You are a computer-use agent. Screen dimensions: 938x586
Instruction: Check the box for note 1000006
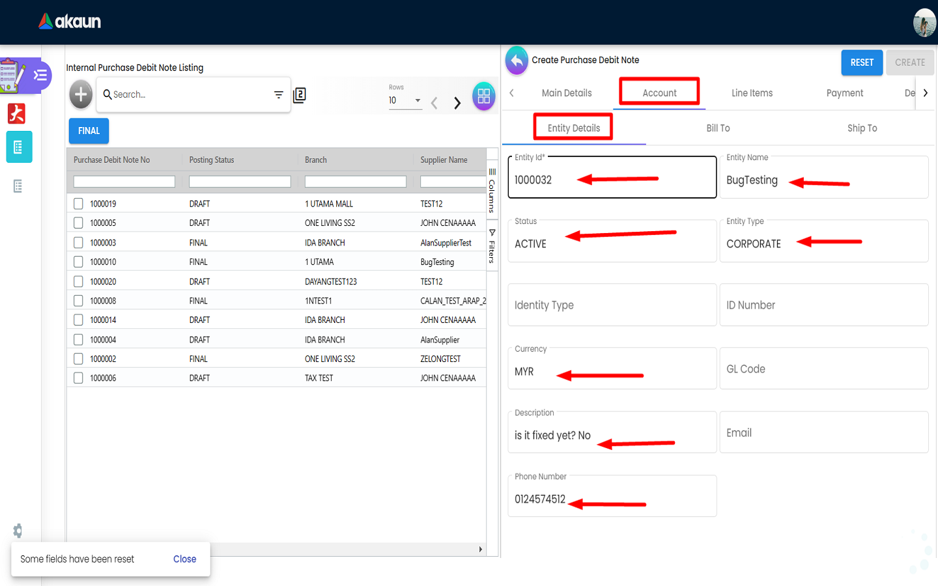coord(78,378)
